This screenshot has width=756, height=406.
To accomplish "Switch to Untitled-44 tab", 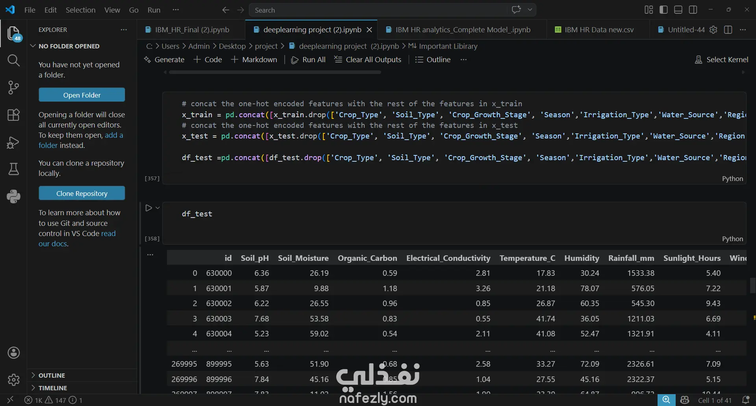I will 681,30.
